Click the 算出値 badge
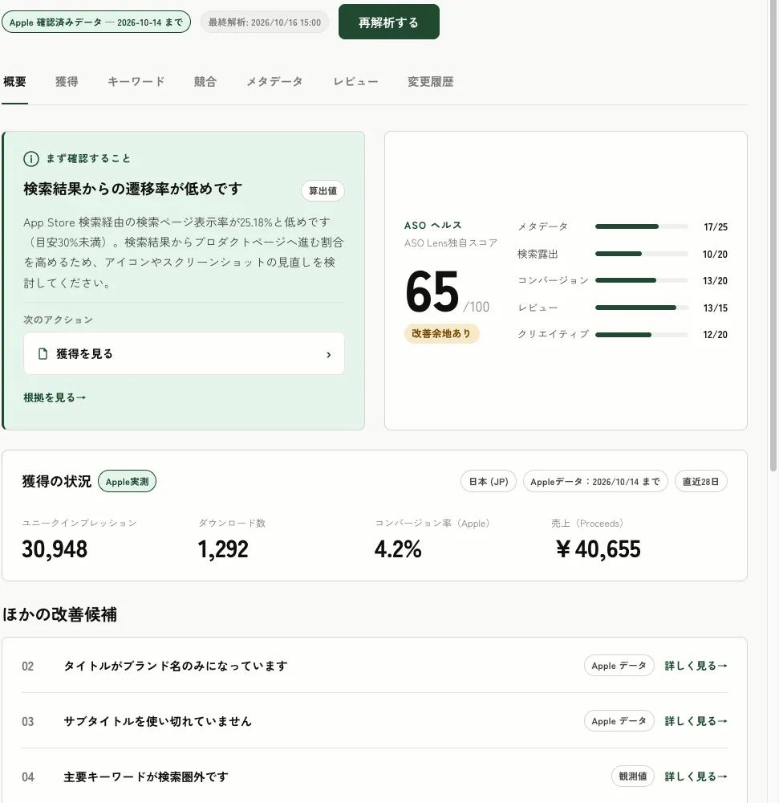This screenshot has width=779, height=803. pyautogui.click(x=323, y=190)
